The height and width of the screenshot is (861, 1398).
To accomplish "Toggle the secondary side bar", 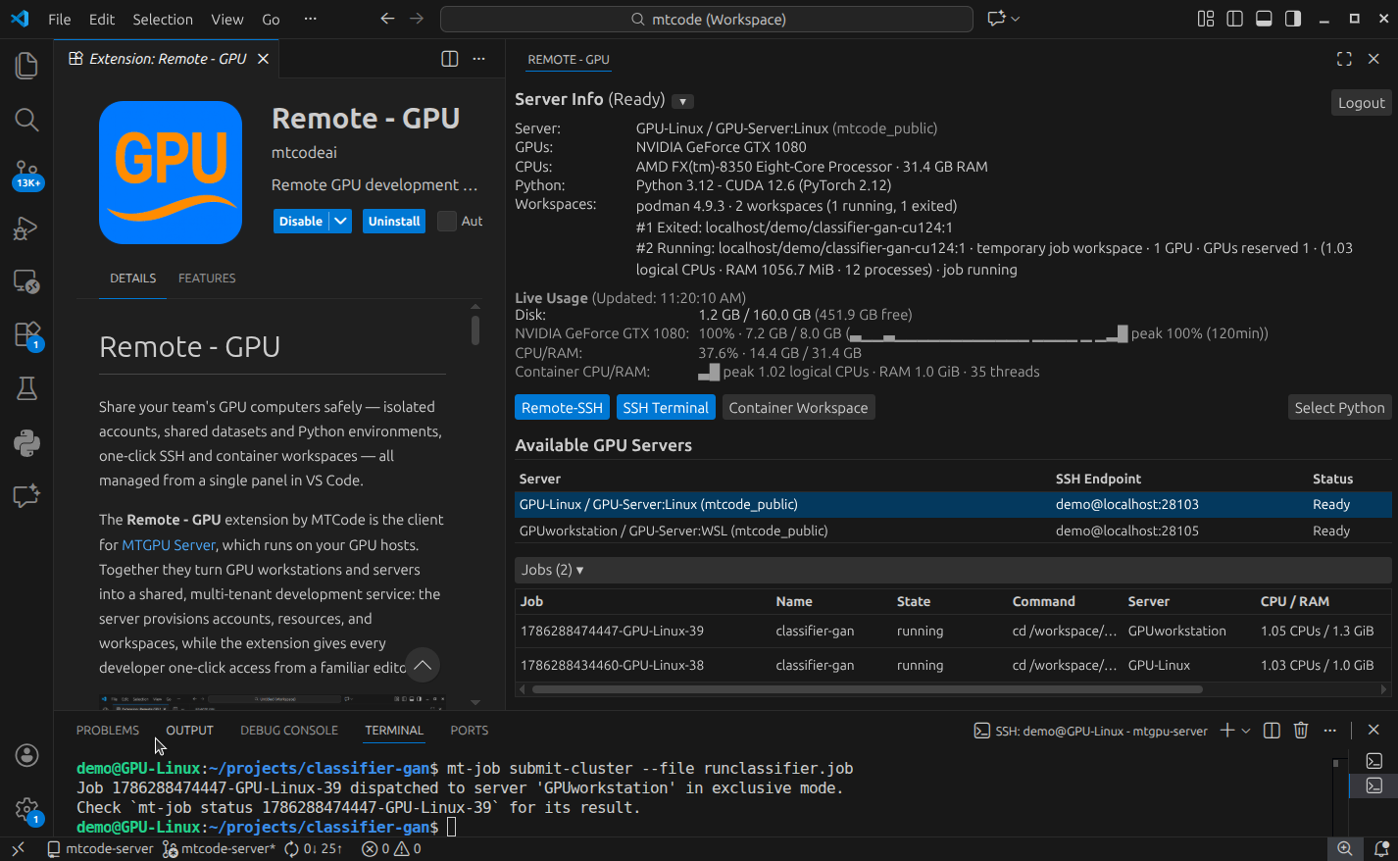I will point(1293,19).
